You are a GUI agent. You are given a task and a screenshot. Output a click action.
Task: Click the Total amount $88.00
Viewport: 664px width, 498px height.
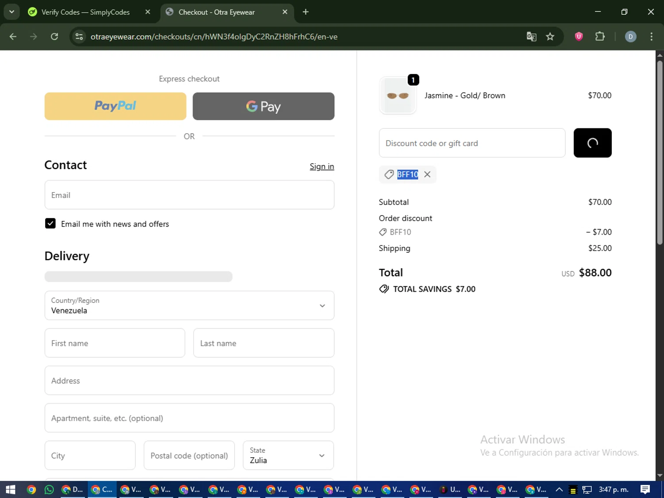tap(595, 273)
